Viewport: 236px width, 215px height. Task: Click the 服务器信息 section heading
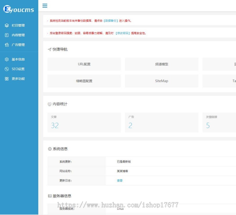62,196
